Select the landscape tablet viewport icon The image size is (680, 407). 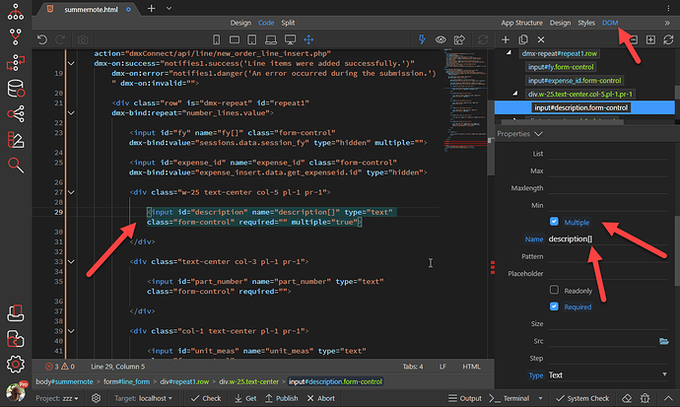[235, 39]
